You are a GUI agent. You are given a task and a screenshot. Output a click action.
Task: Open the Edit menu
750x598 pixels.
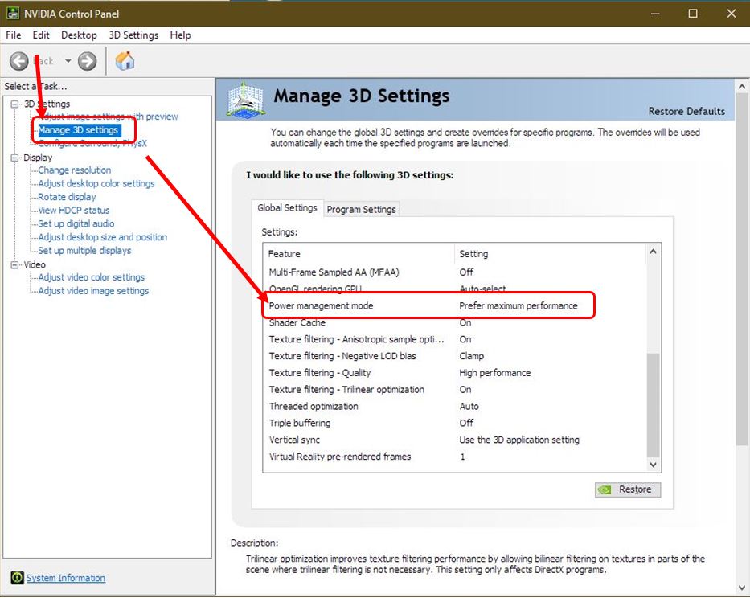41,35
